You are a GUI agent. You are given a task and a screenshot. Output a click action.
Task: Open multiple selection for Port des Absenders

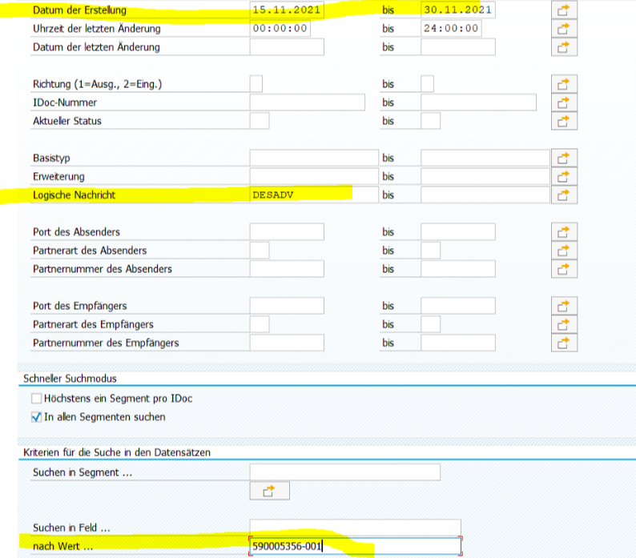pos(564,232)
